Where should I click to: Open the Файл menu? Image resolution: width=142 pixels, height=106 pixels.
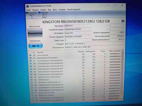[28, 10]
